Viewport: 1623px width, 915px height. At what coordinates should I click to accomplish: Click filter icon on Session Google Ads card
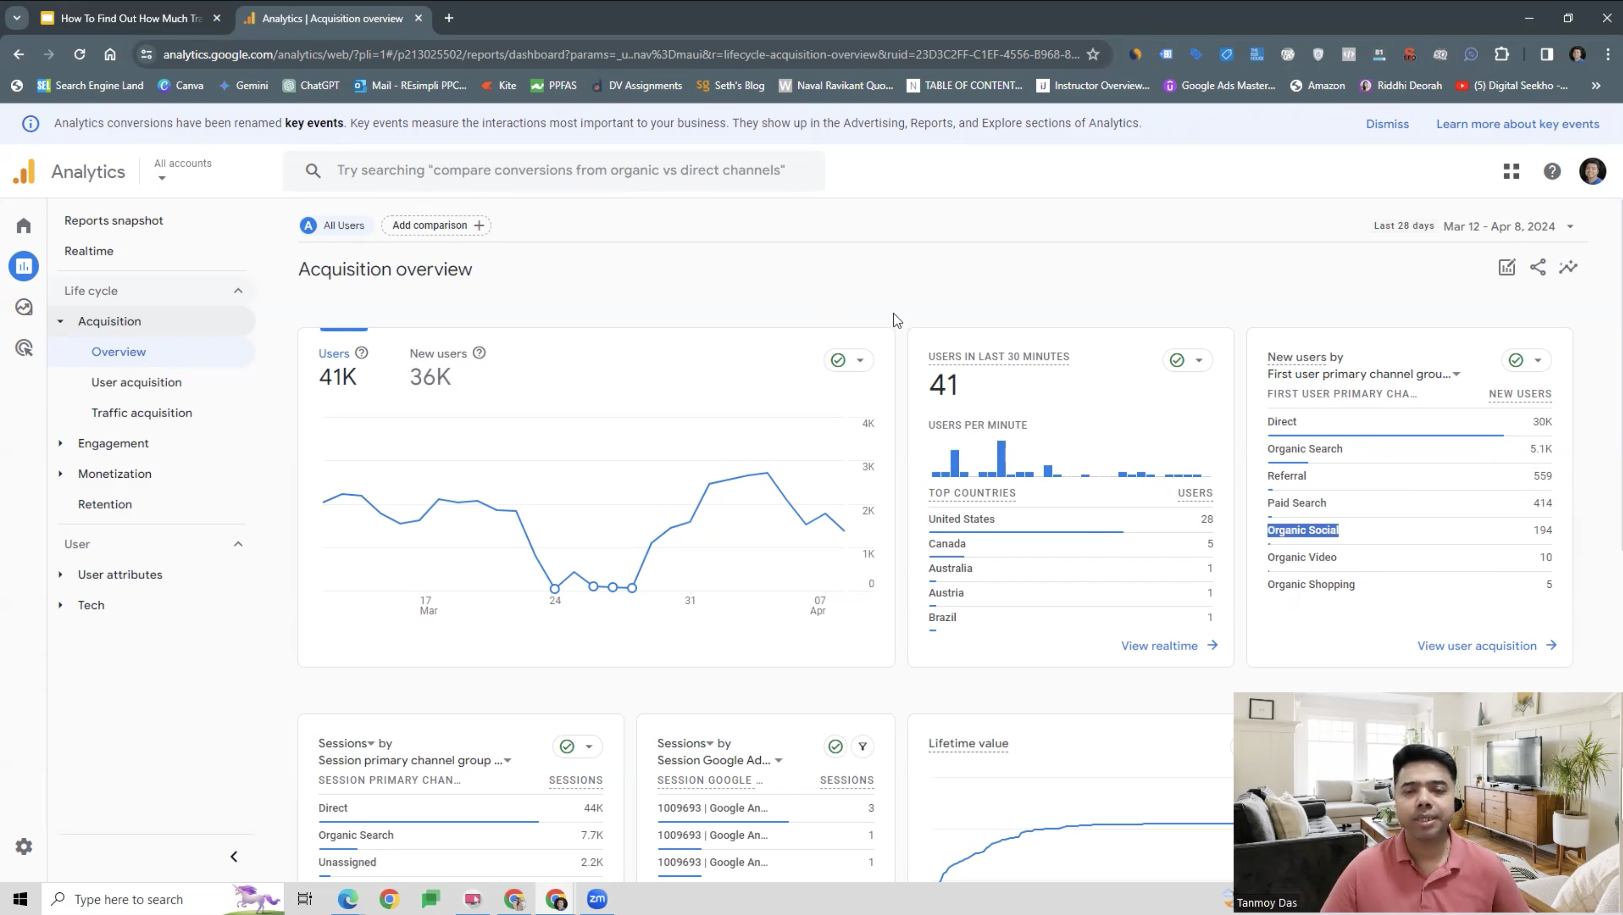pyautogui.click(x=862, y=747)
